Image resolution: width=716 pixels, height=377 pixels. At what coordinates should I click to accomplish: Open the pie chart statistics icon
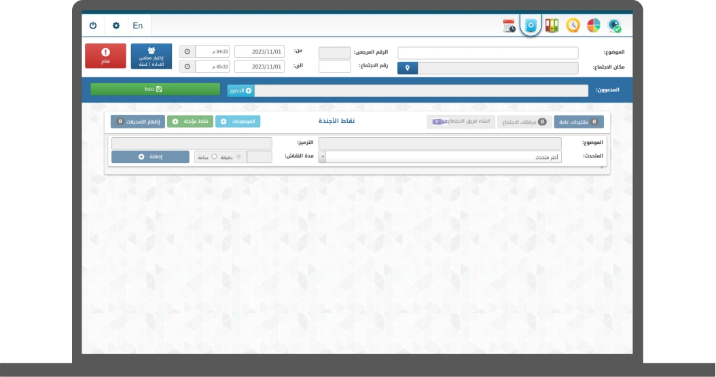pyautogui.click(x=594, y=26)
